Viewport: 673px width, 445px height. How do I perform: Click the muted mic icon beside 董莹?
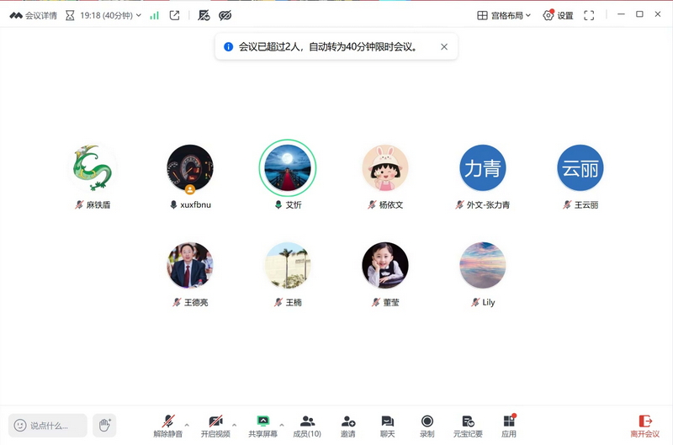375,302
